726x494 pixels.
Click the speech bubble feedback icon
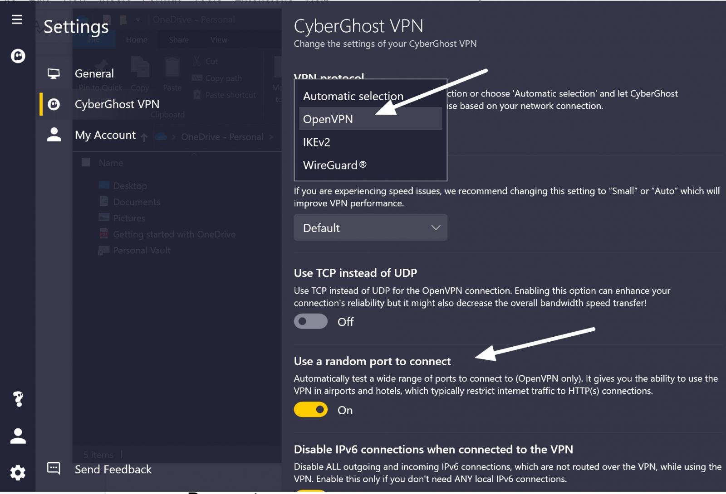tap(54, 469)
